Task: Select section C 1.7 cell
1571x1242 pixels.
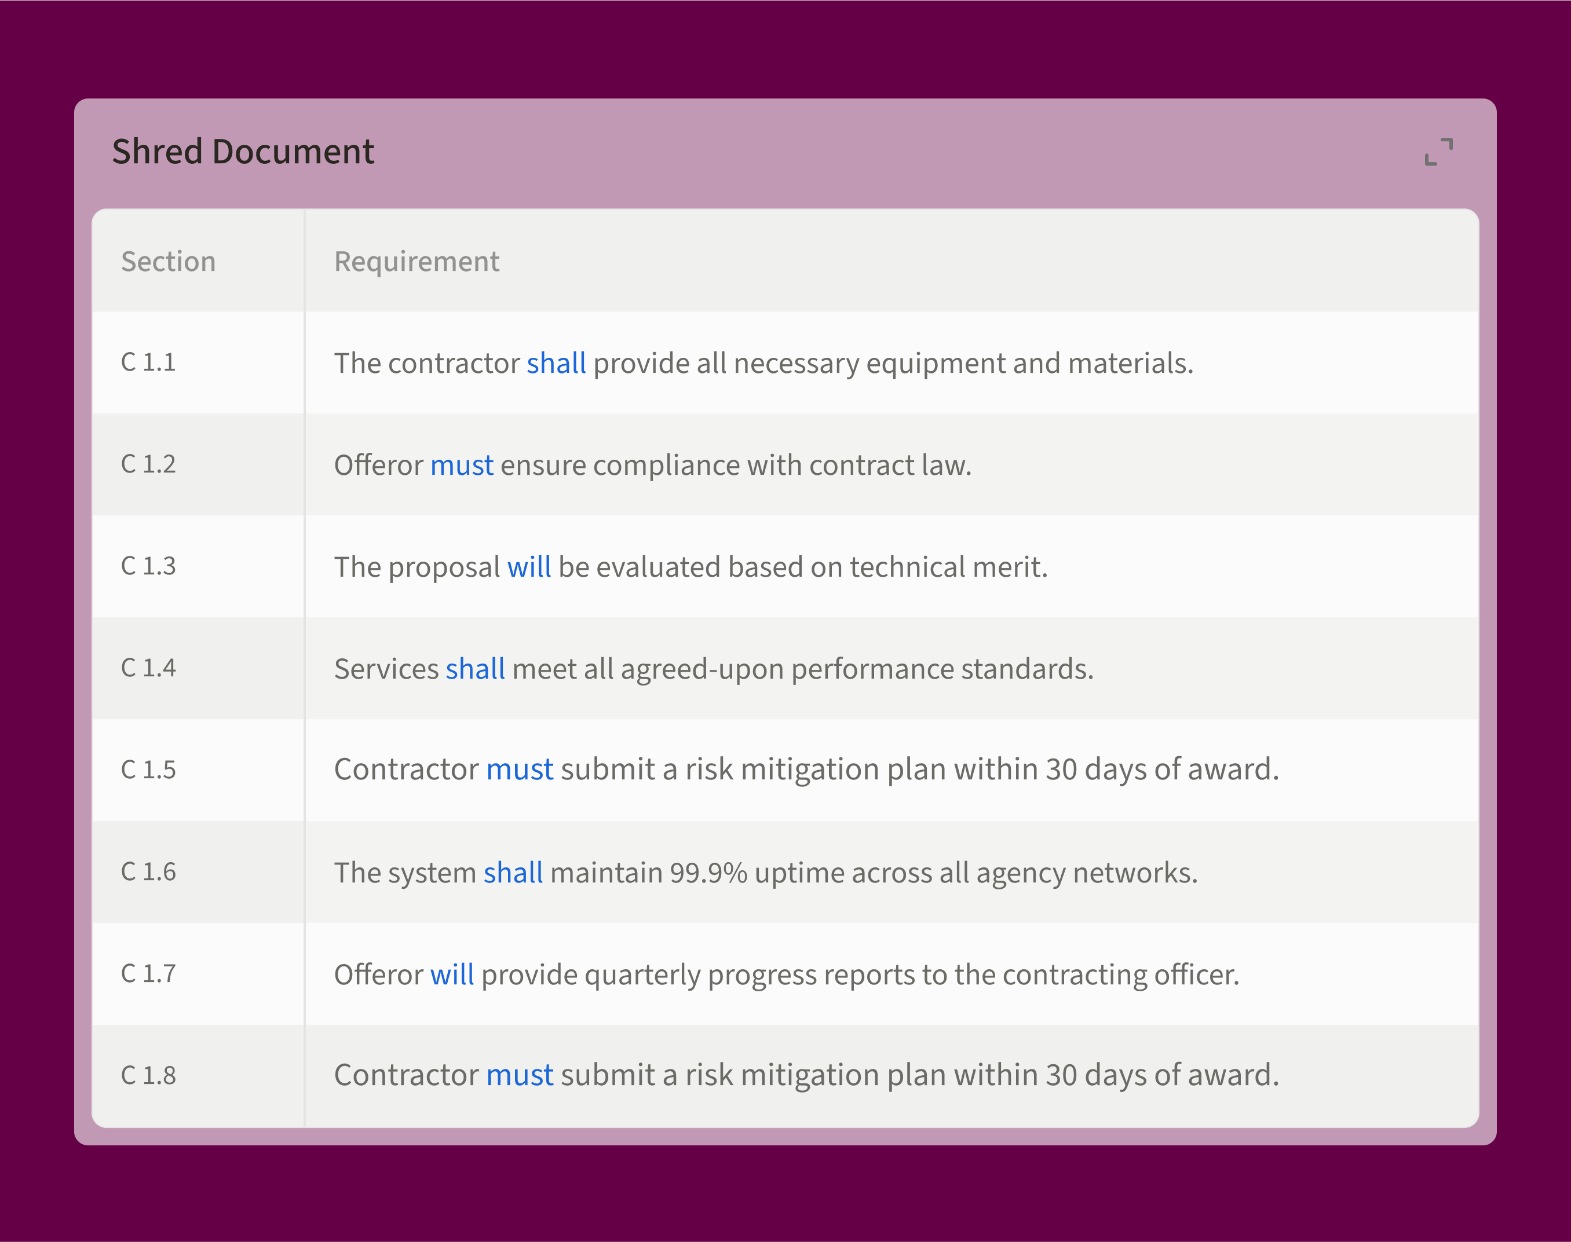Action: click(x=148, y=973)
